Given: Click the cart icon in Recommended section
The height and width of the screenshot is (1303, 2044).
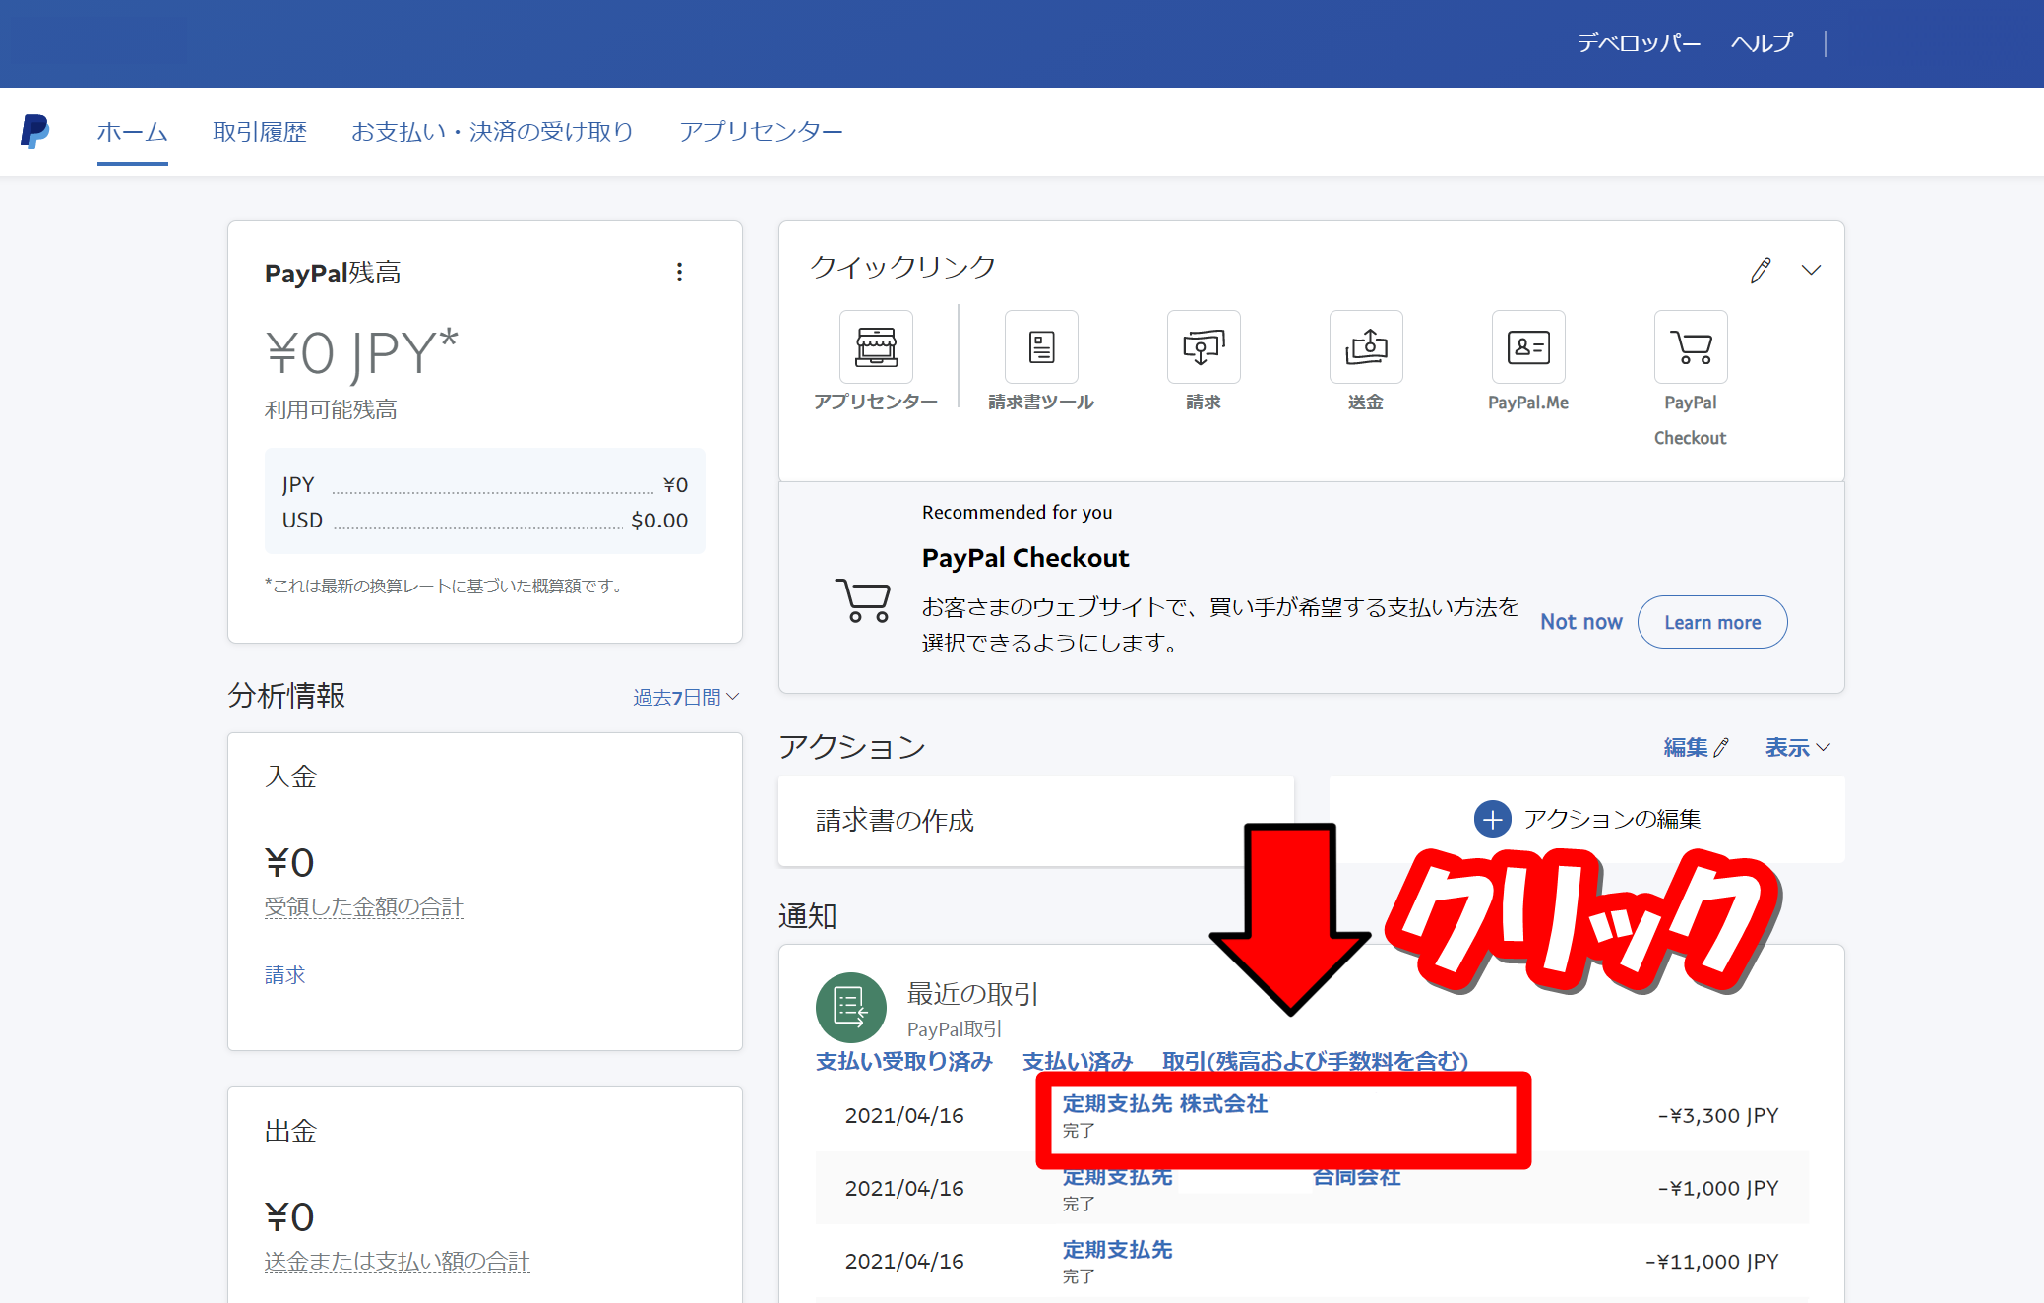Looking at the screenshot, I should point(863,599).
